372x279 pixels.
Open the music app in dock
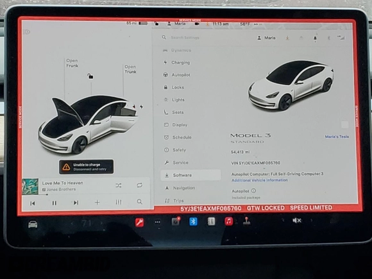tap(229, 221)
